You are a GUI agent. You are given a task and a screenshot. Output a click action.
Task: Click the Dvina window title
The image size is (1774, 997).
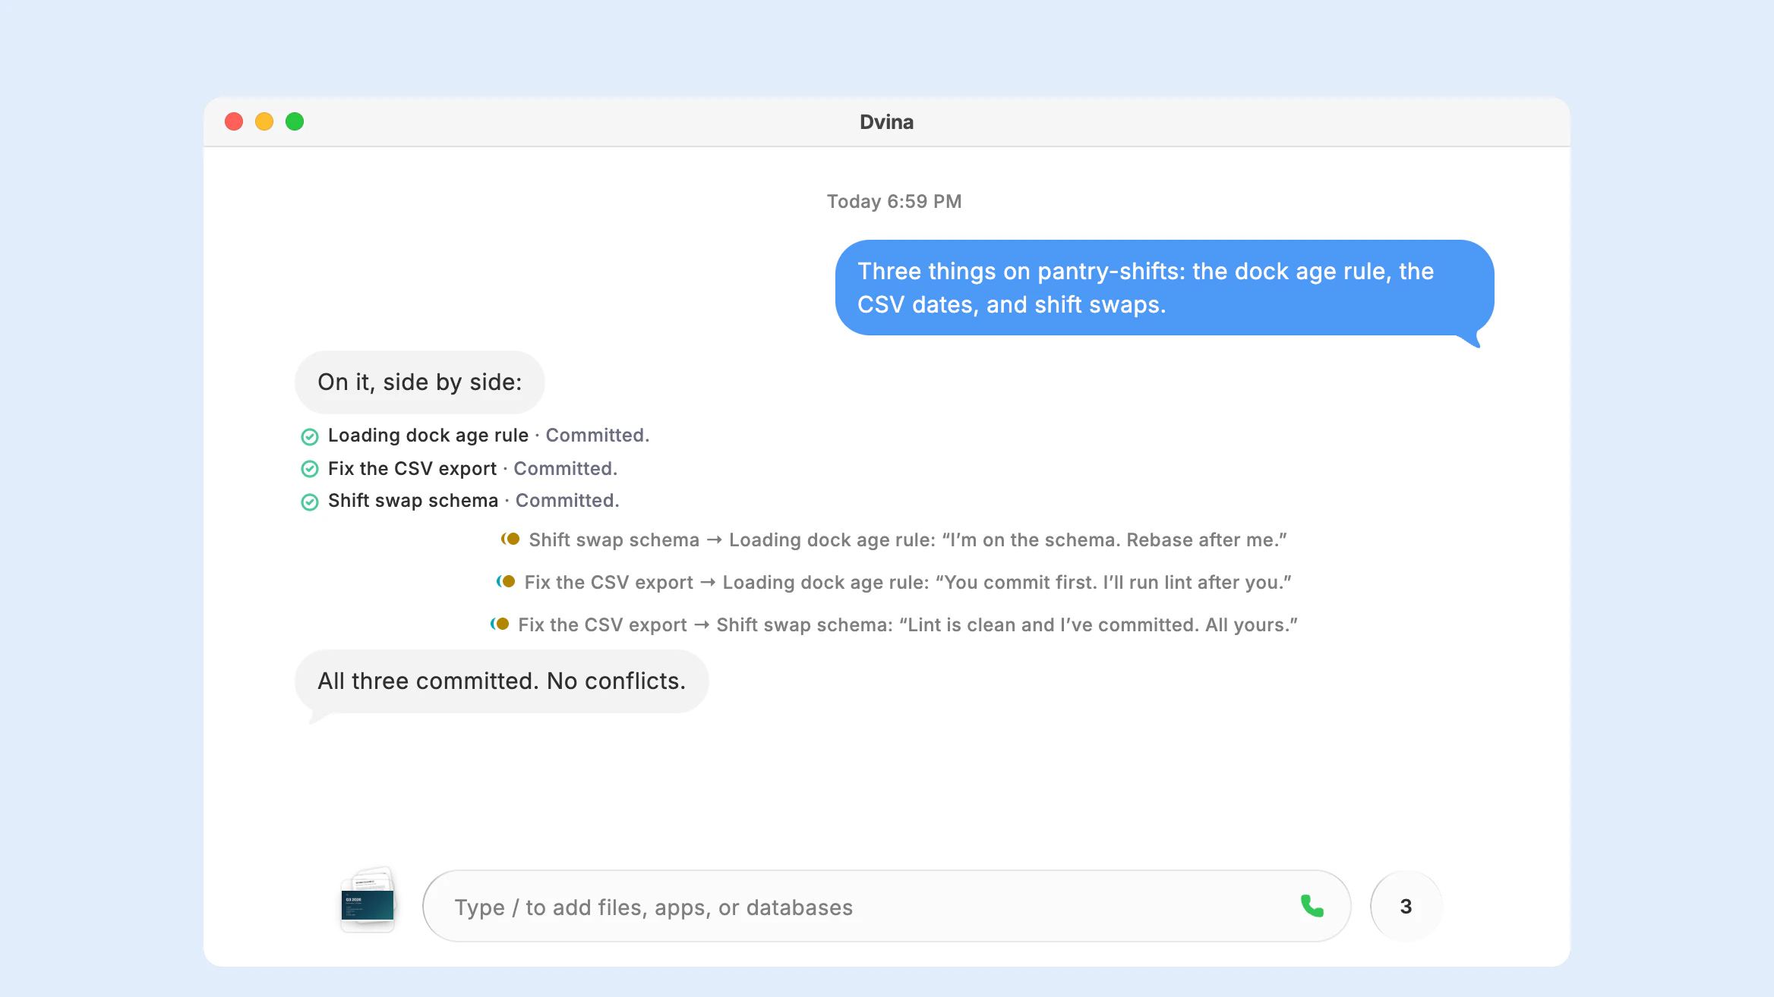(886, 121)
